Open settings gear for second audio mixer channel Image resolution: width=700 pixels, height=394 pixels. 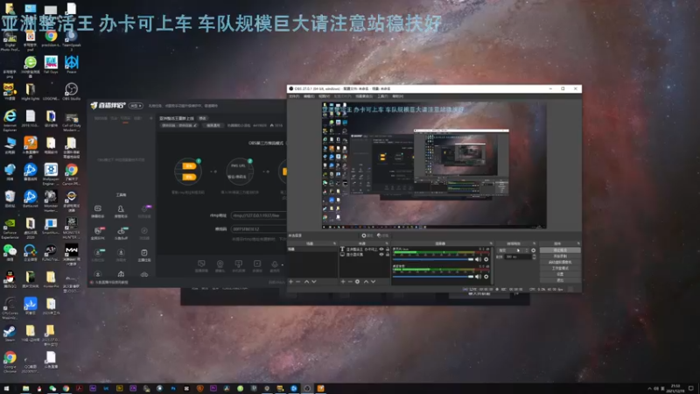coord(486,277)
